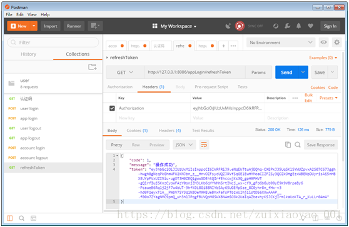This screenshot has height=227, width=349.
Task: Click the heart icon in toolbar
Action: (x=310, y=26)
